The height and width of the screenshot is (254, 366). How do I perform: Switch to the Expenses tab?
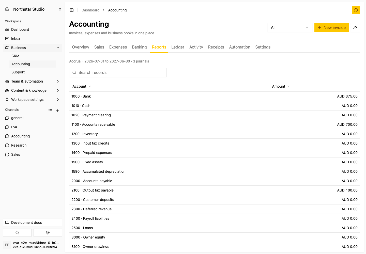tap(118, 47)
